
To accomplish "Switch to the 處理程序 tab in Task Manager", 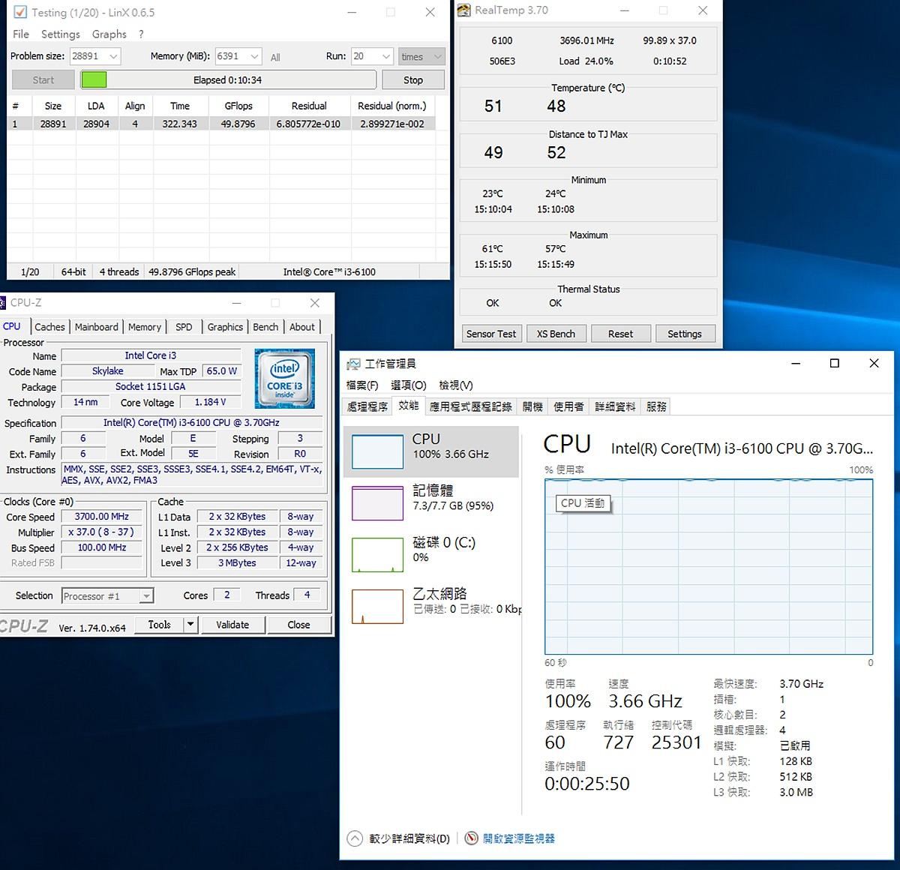I will [x=367, y=406].
